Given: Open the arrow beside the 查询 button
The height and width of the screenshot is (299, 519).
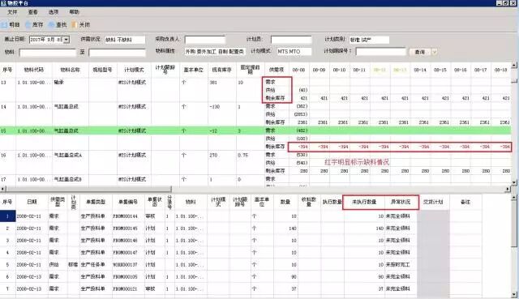Looking at the screenshot, I should tap(435, 52).
